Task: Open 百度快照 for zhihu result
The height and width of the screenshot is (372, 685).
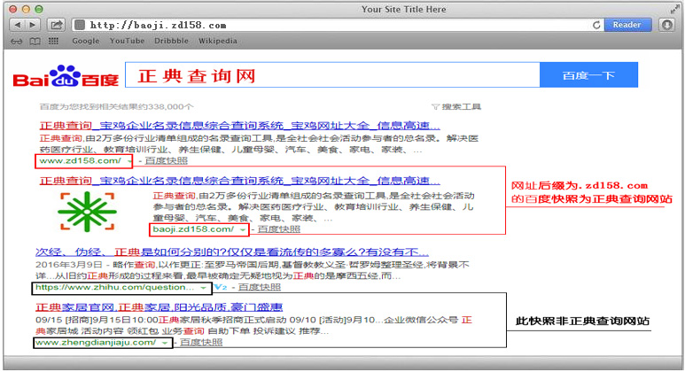Action: pos(260,287)
